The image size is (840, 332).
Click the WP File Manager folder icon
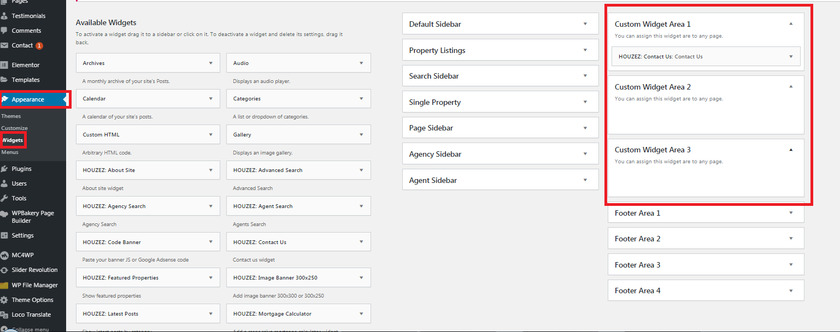(x=5, y=285)
